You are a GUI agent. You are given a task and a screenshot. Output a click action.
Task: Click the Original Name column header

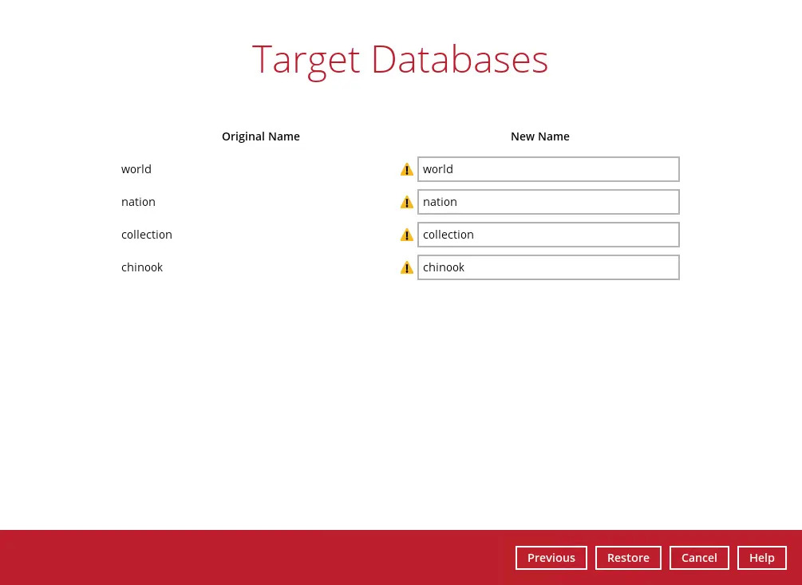[x=261, y=136]
